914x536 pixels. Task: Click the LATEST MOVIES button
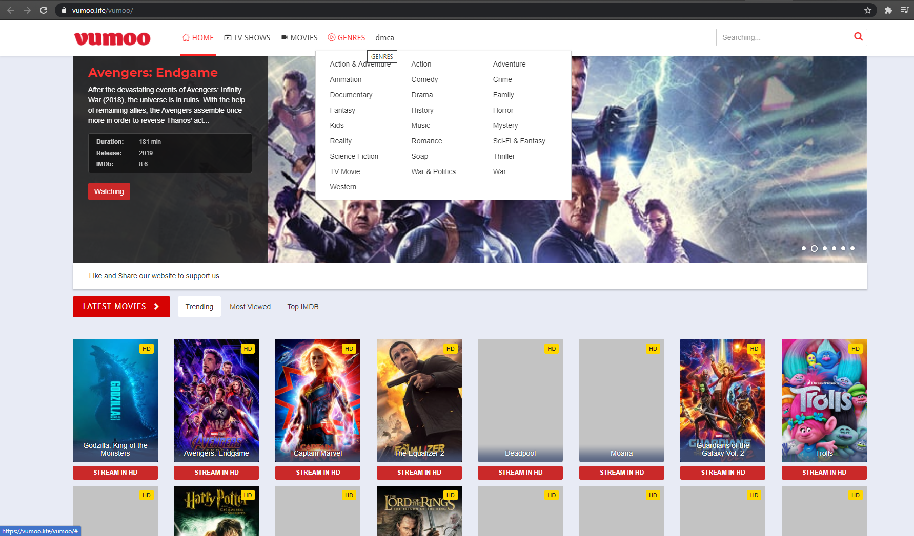pyautogui.click(x=121, y=307)
